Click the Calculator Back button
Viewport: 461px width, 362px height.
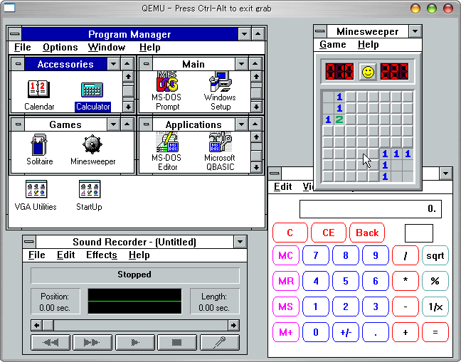(x=367, y=233)
